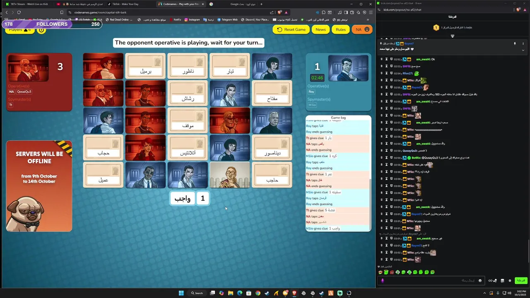Click the chat message input field

(x=431, y=281)
